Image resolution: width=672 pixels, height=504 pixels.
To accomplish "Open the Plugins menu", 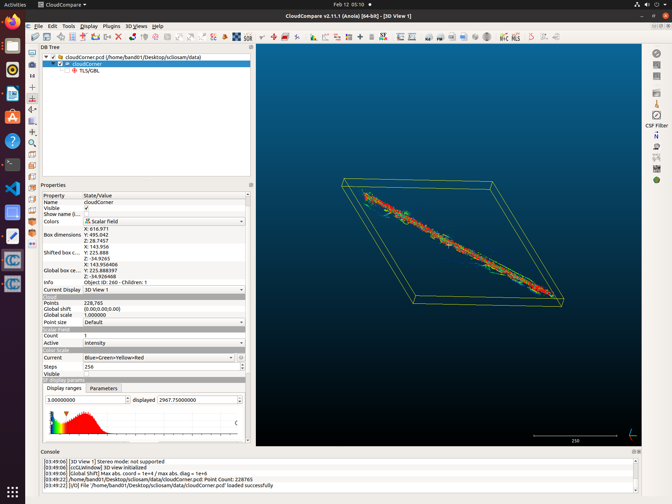I will click(x=111, y=26).
